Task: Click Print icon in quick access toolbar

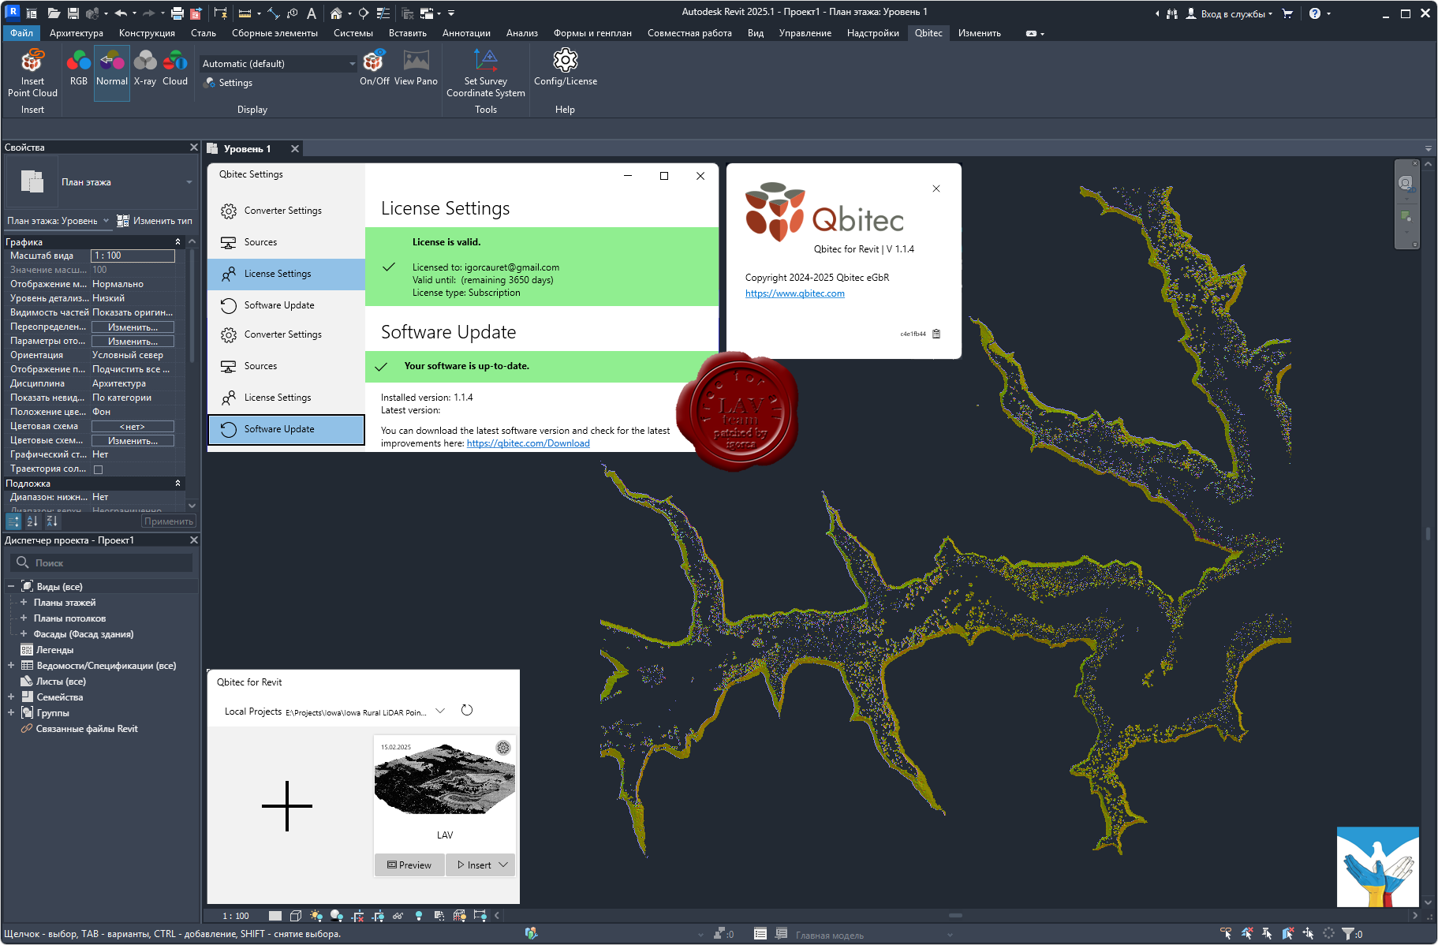Action: [177, 13]
